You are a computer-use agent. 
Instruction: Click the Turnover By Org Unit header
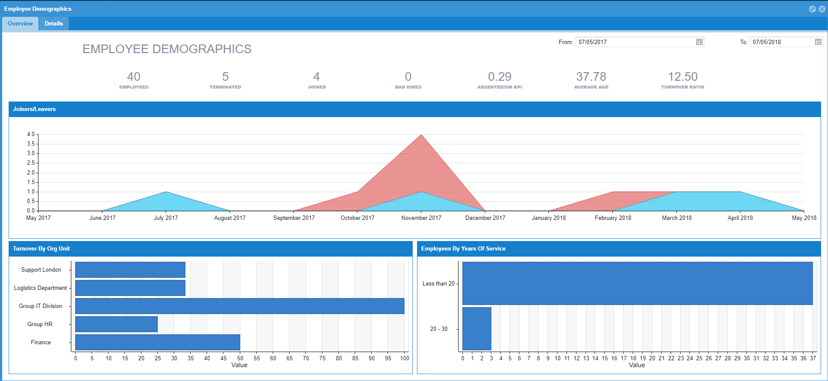210,249
